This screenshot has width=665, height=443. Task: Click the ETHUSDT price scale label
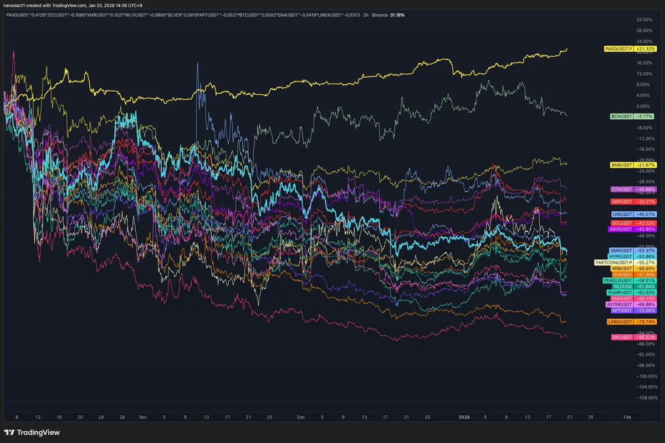[633, 189]
